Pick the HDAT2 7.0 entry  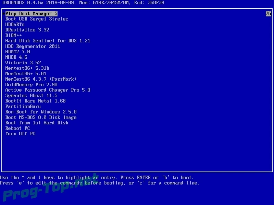(x=18, y=52)
